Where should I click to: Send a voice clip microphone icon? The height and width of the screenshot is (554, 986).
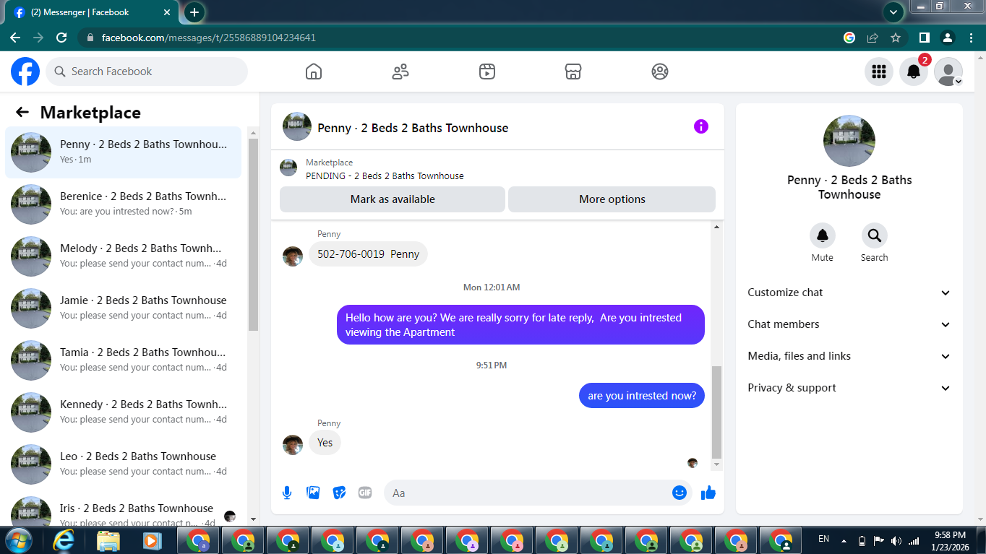287,493
